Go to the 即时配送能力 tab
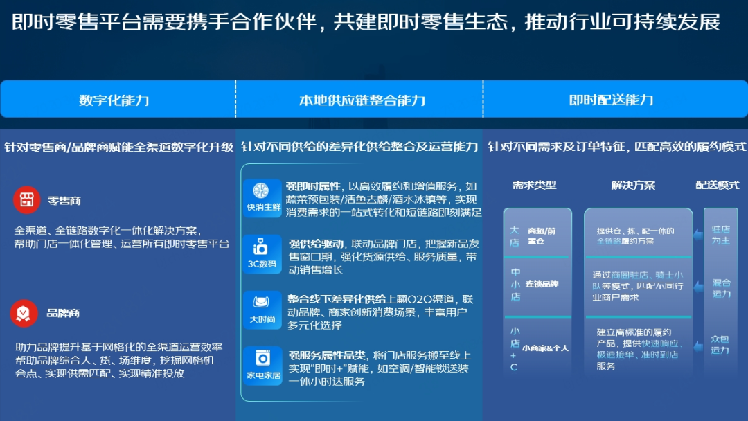This screenshot has height=421, width=748. (612, 100)
